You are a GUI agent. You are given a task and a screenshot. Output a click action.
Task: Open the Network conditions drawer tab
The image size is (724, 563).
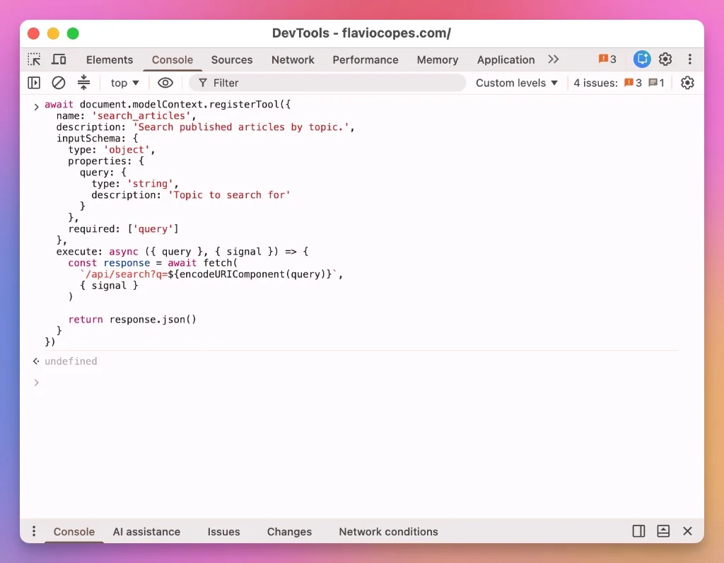click(388, 532)
